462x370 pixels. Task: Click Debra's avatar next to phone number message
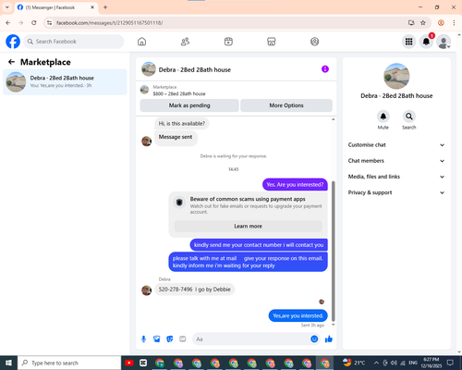click(146, 290)
